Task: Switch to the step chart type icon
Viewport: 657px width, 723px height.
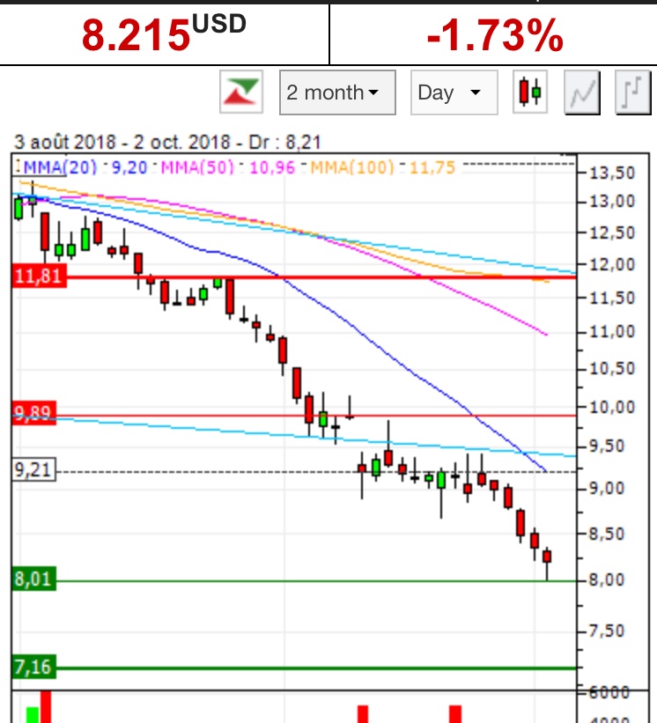Action: click(x=633, y=92)
